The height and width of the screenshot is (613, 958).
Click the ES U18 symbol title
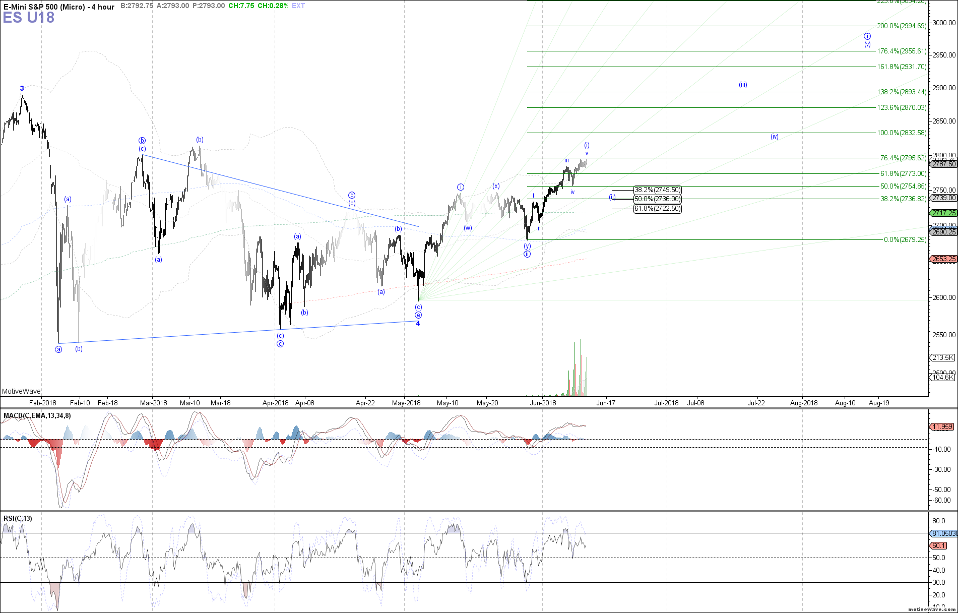point(29,18)
